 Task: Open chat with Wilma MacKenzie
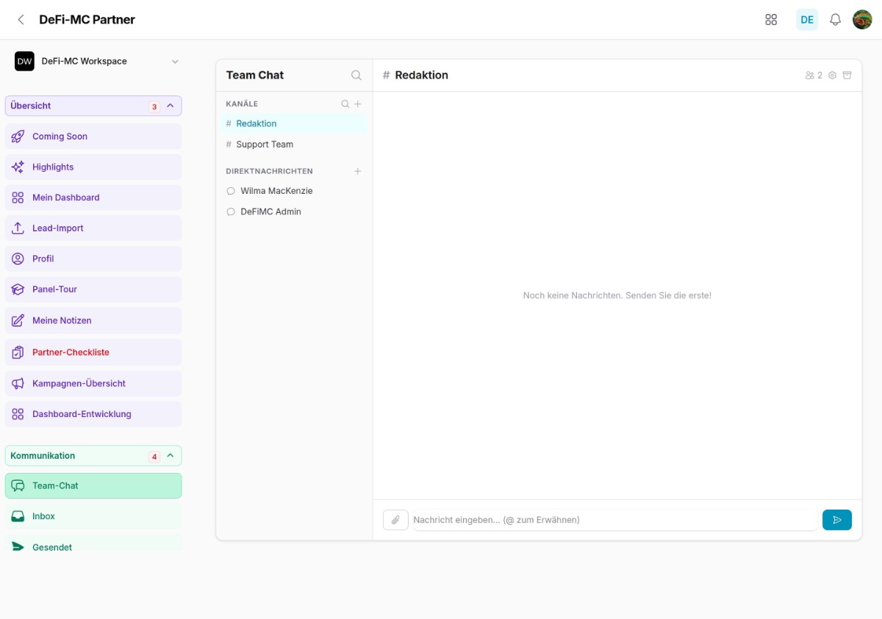click(294, 191)
